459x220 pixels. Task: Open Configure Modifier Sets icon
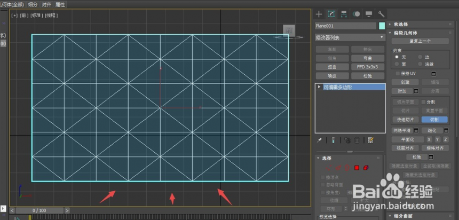coord(370,140)
